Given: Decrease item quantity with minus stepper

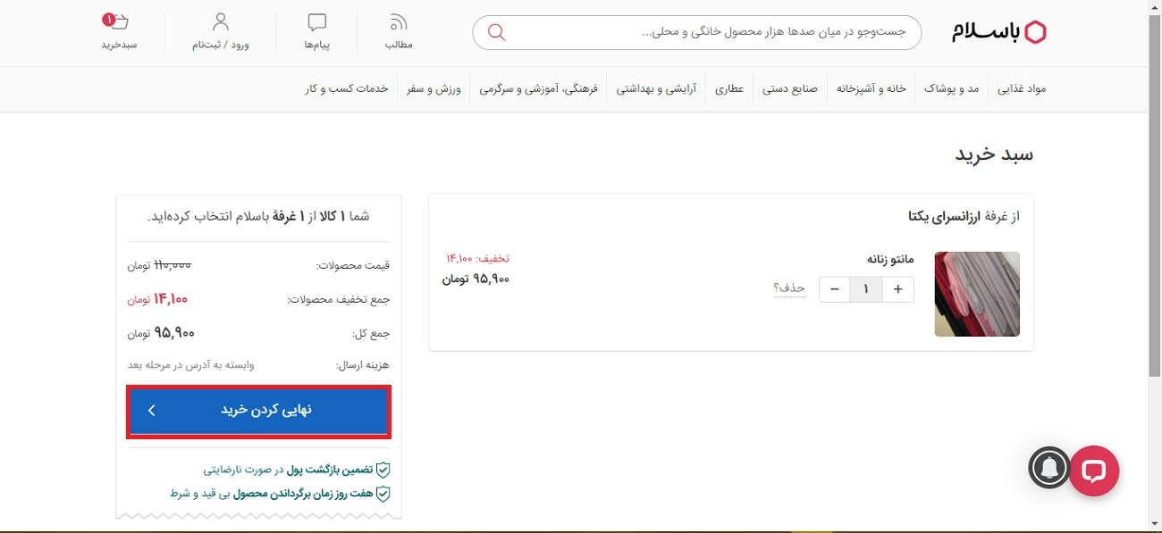Looking at the screenshot, I should (834, 288).
